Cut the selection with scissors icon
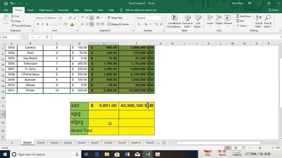This screenshot has width=282, height=158. pos(15,16)
